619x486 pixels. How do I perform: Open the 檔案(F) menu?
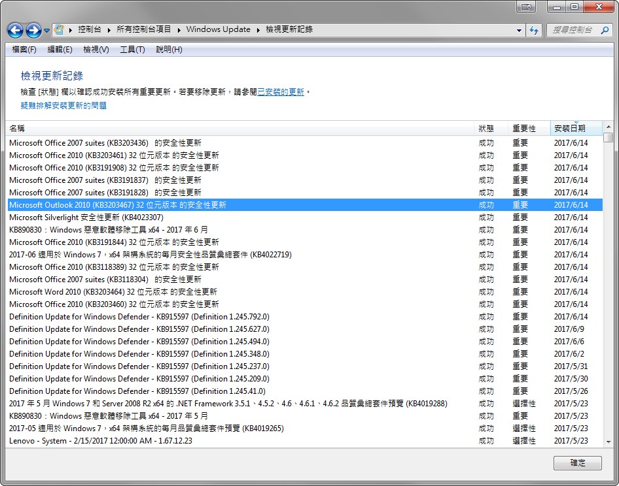24,50
